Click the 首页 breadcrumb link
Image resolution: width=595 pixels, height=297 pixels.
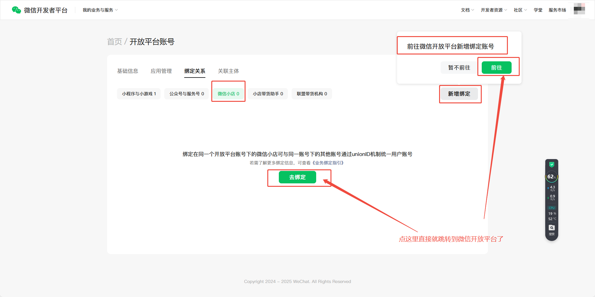pyautogui.click(x=115, y=42)
